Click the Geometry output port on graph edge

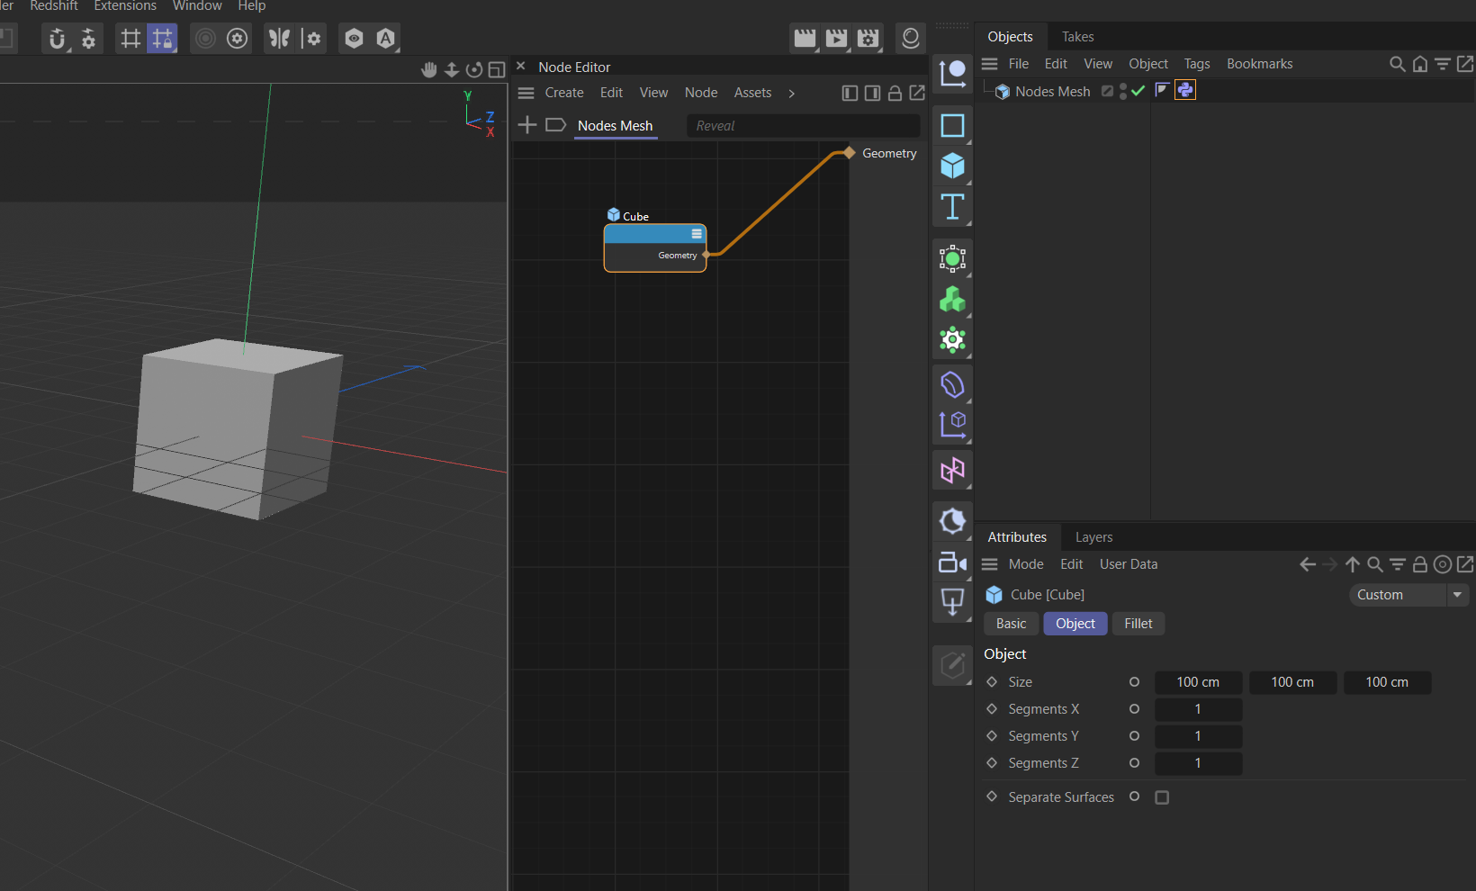[849, 153]
